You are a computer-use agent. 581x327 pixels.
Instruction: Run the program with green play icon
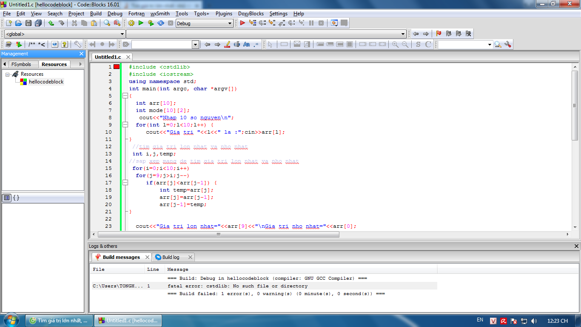point(141,23)
